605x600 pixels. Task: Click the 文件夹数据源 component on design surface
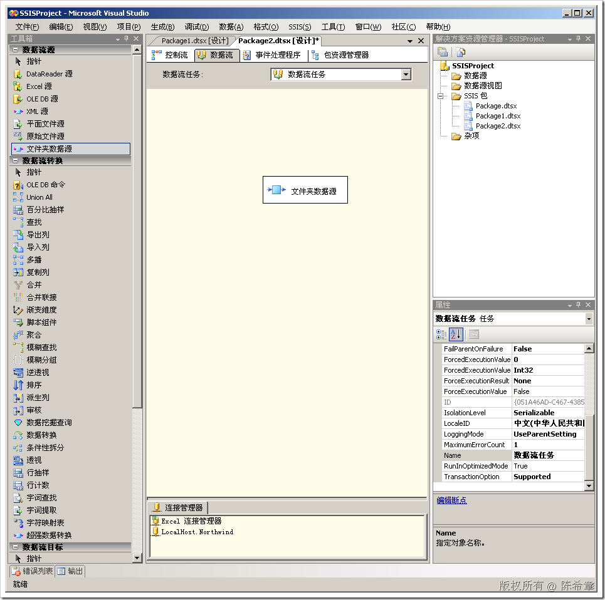point(305,190)
